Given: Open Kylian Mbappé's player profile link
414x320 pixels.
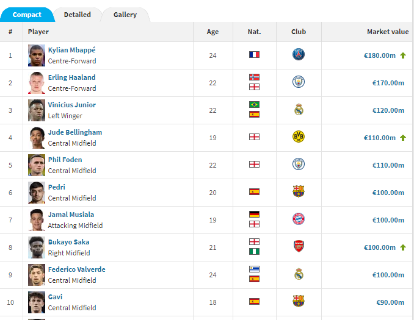Looking at the screenshot, I should 71,50.
